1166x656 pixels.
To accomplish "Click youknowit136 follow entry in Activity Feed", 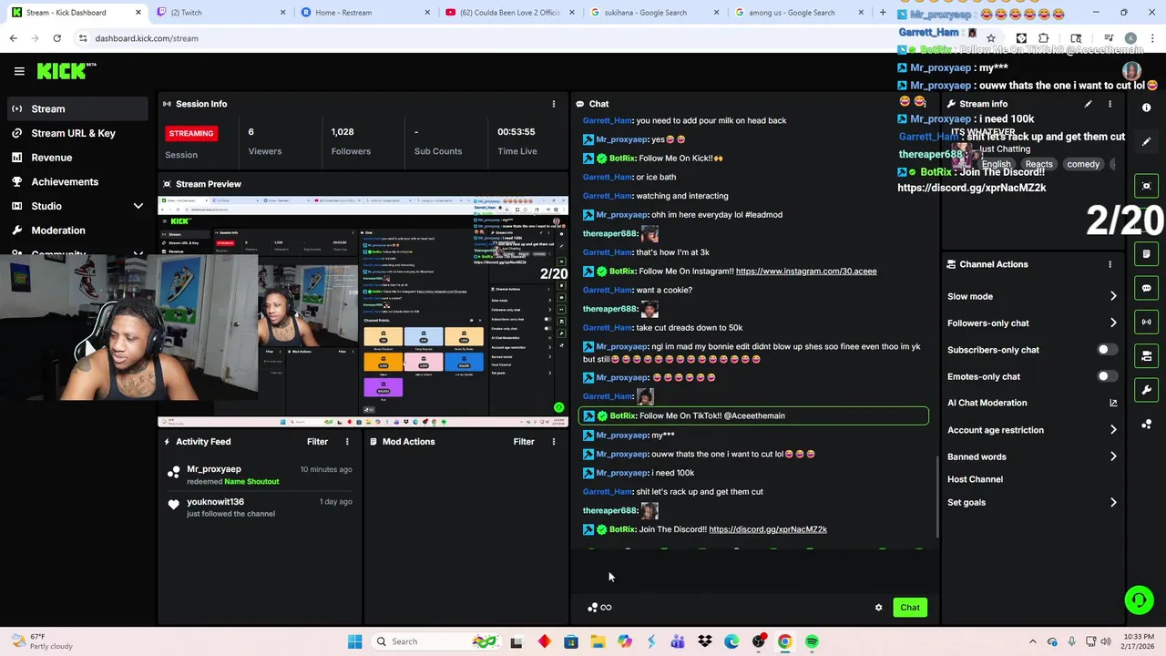I will [x=261, y=507].
